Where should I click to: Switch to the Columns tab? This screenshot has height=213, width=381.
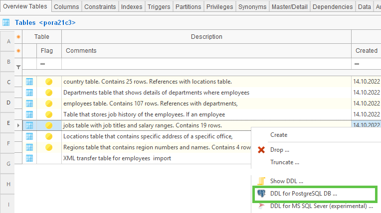pos(66,6)
